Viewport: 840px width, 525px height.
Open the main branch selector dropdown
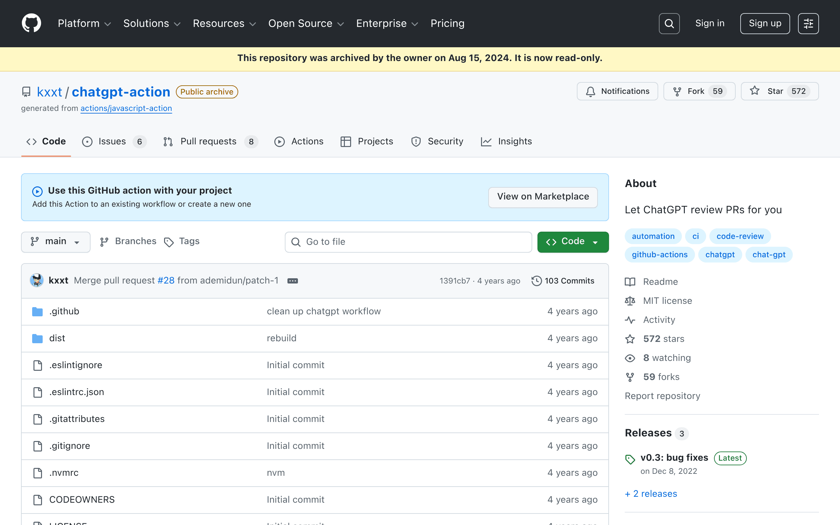(55, 242)
